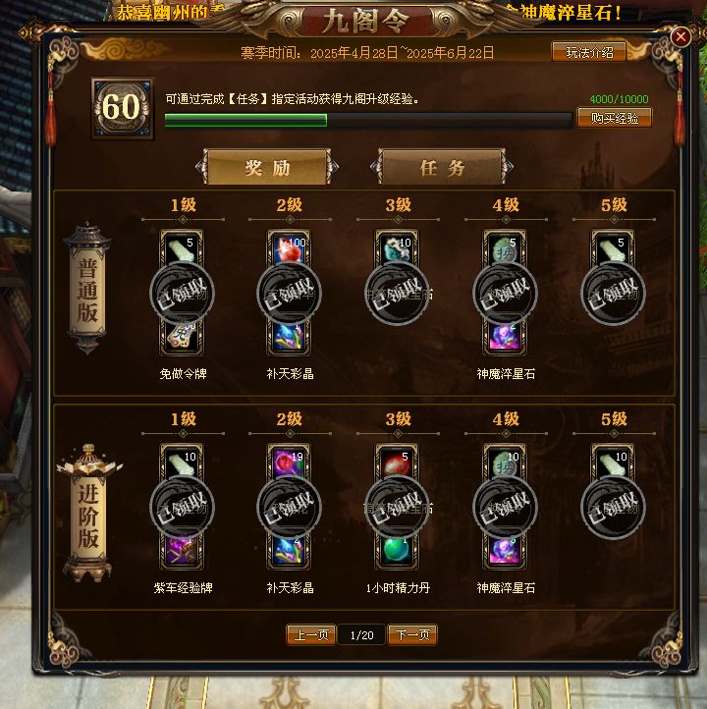Click the 购买经验 buy experience button
The image size is (707, 709).
[615, 118]
